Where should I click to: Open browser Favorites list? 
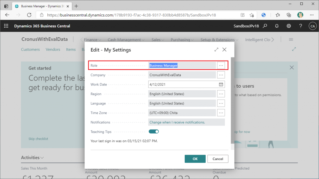pyautogui.click(x=278, y=15)
